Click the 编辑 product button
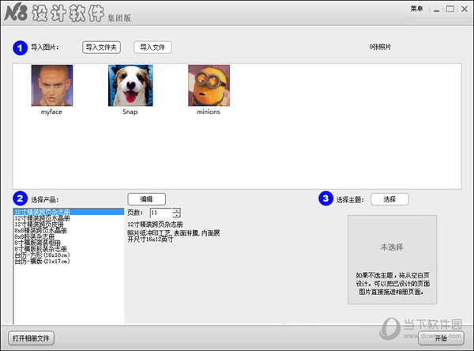474x351 pixels. [x=147, y=199]
